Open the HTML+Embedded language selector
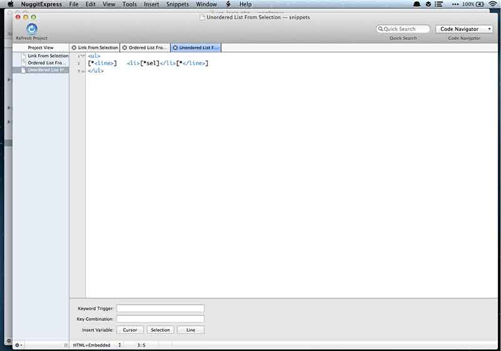 97,345
